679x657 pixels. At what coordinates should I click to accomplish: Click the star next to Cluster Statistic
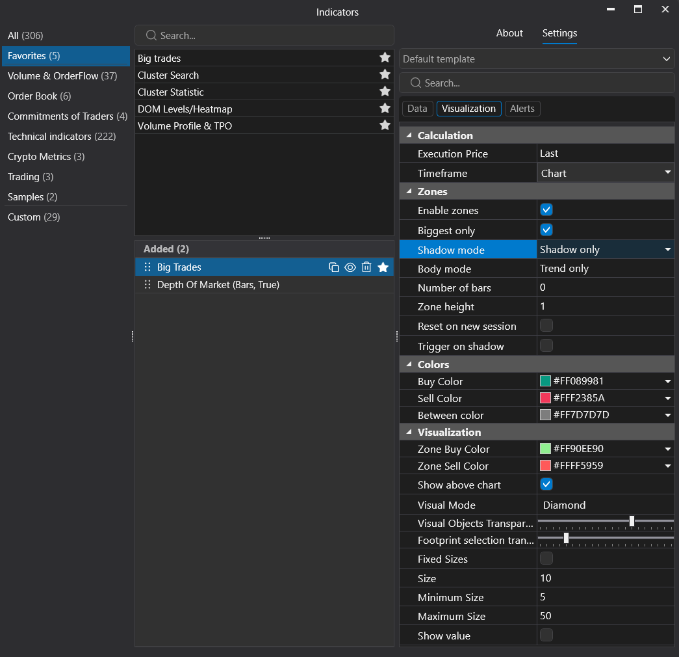tap(385, 92)
